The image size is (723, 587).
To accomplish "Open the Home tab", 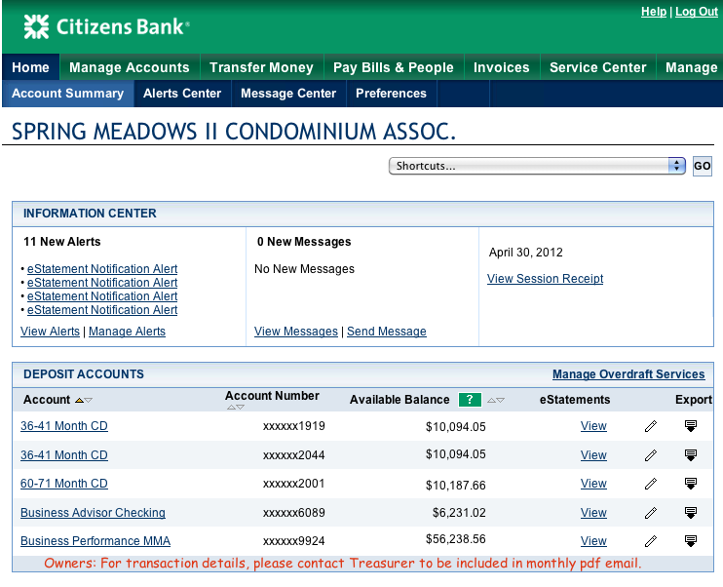I will pos(30,67).
